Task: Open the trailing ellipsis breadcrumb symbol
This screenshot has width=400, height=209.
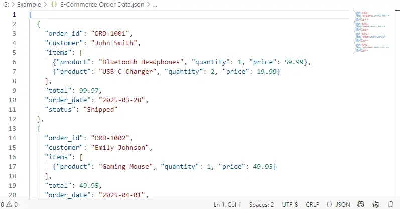Action: pyautogui.click(x=155, y=5)
